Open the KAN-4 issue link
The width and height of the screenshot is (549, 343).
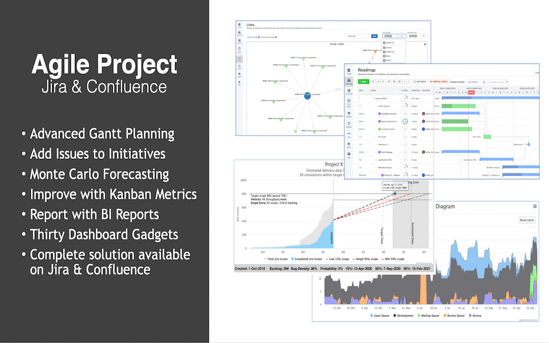coord(361,114)
